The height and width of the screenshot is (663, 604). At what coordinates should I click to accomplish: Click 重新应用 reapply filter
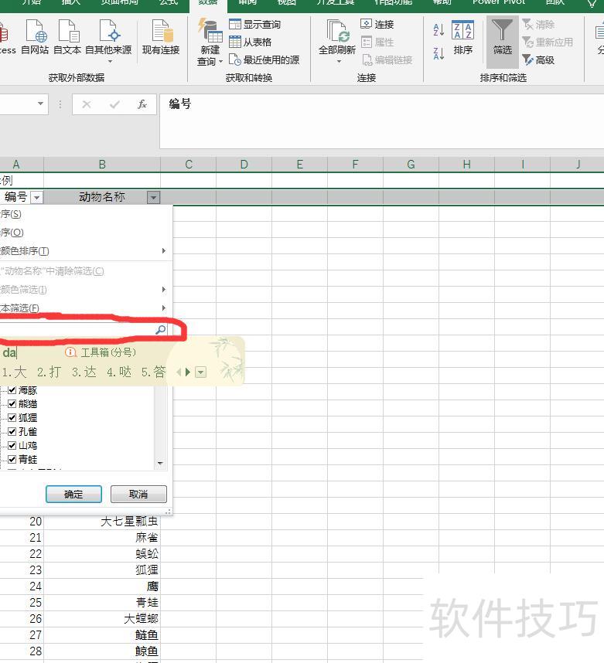548,42
